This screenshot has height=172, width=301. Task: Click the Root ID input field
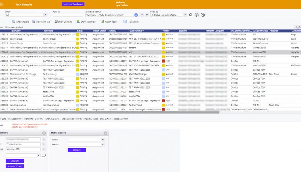(x=68, y=15)
